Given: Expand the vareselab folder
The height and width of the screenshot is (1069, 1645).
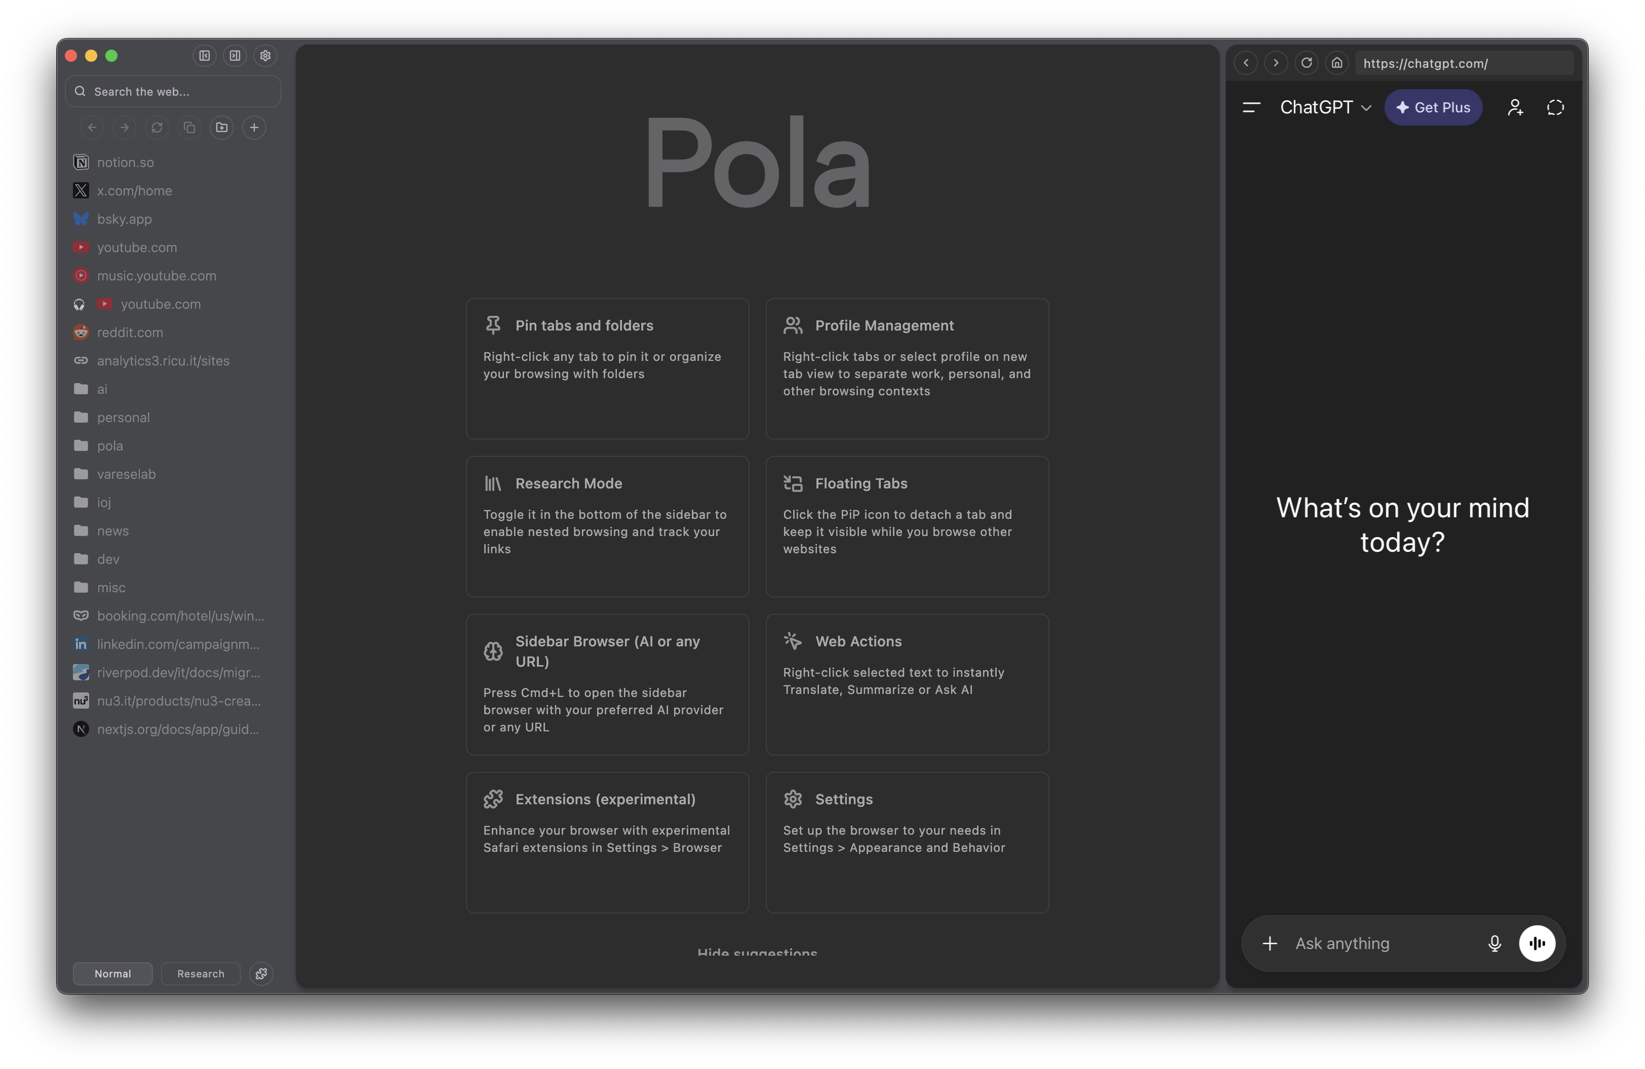Looking at the screenshot, I should 127,474.
